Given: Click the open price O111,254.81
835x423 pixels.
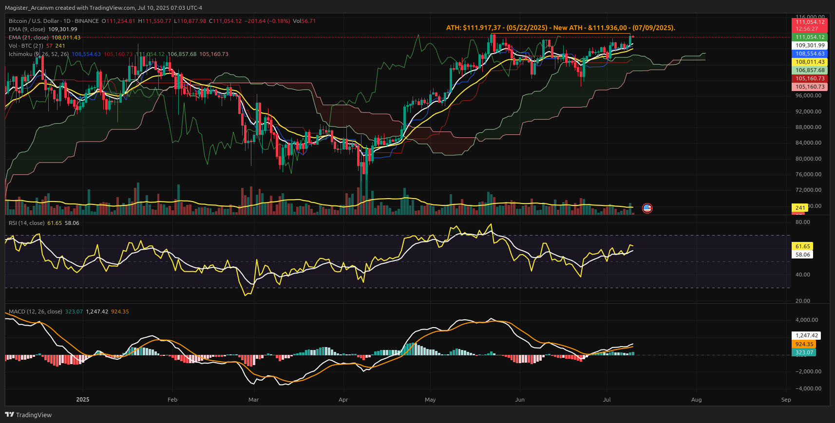Looking at the screenshot, I should 118,21.
